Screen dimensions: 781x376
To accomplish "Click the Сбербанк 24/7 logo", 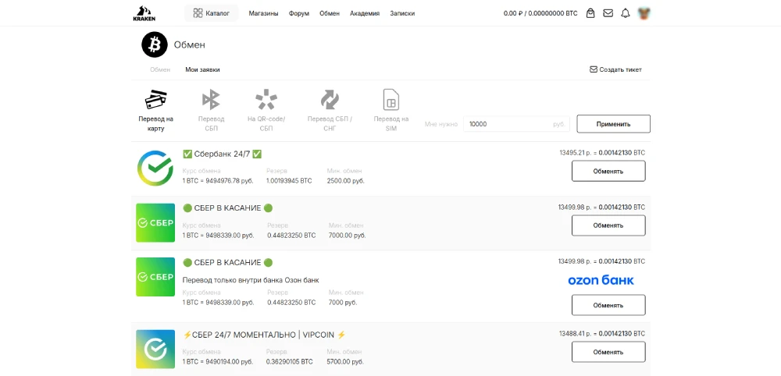I will (x=155, y=168).
